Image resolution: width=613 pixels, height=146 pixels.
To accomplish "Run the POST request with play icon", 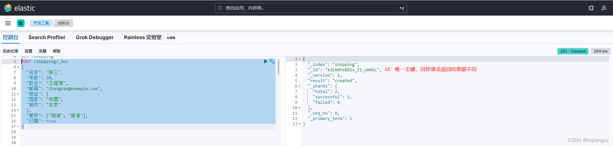I will pos(265,61).
